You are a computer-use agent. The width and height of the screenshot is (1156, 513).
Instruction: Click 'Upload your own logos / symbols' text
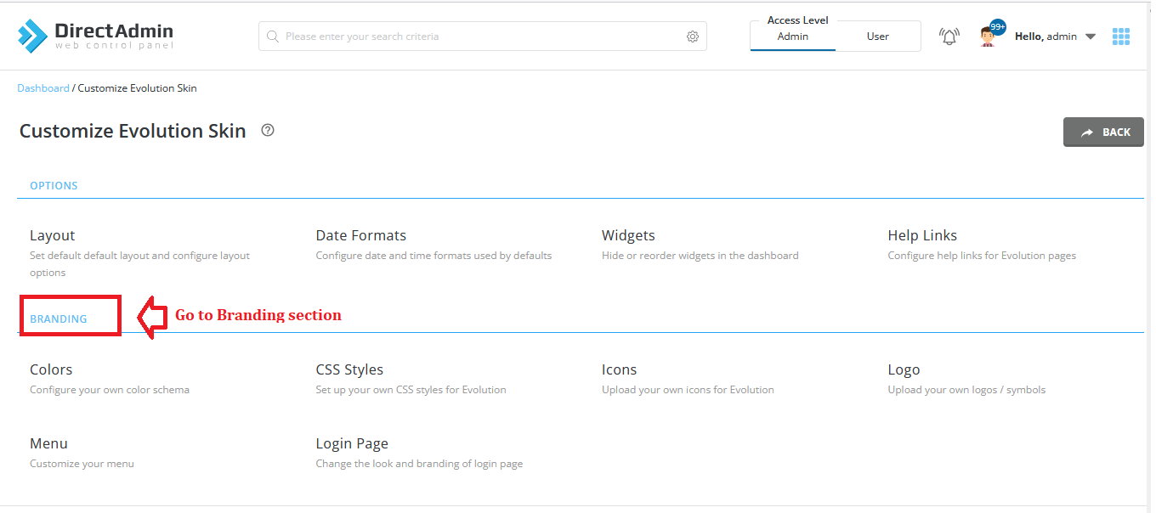(966, 390)
